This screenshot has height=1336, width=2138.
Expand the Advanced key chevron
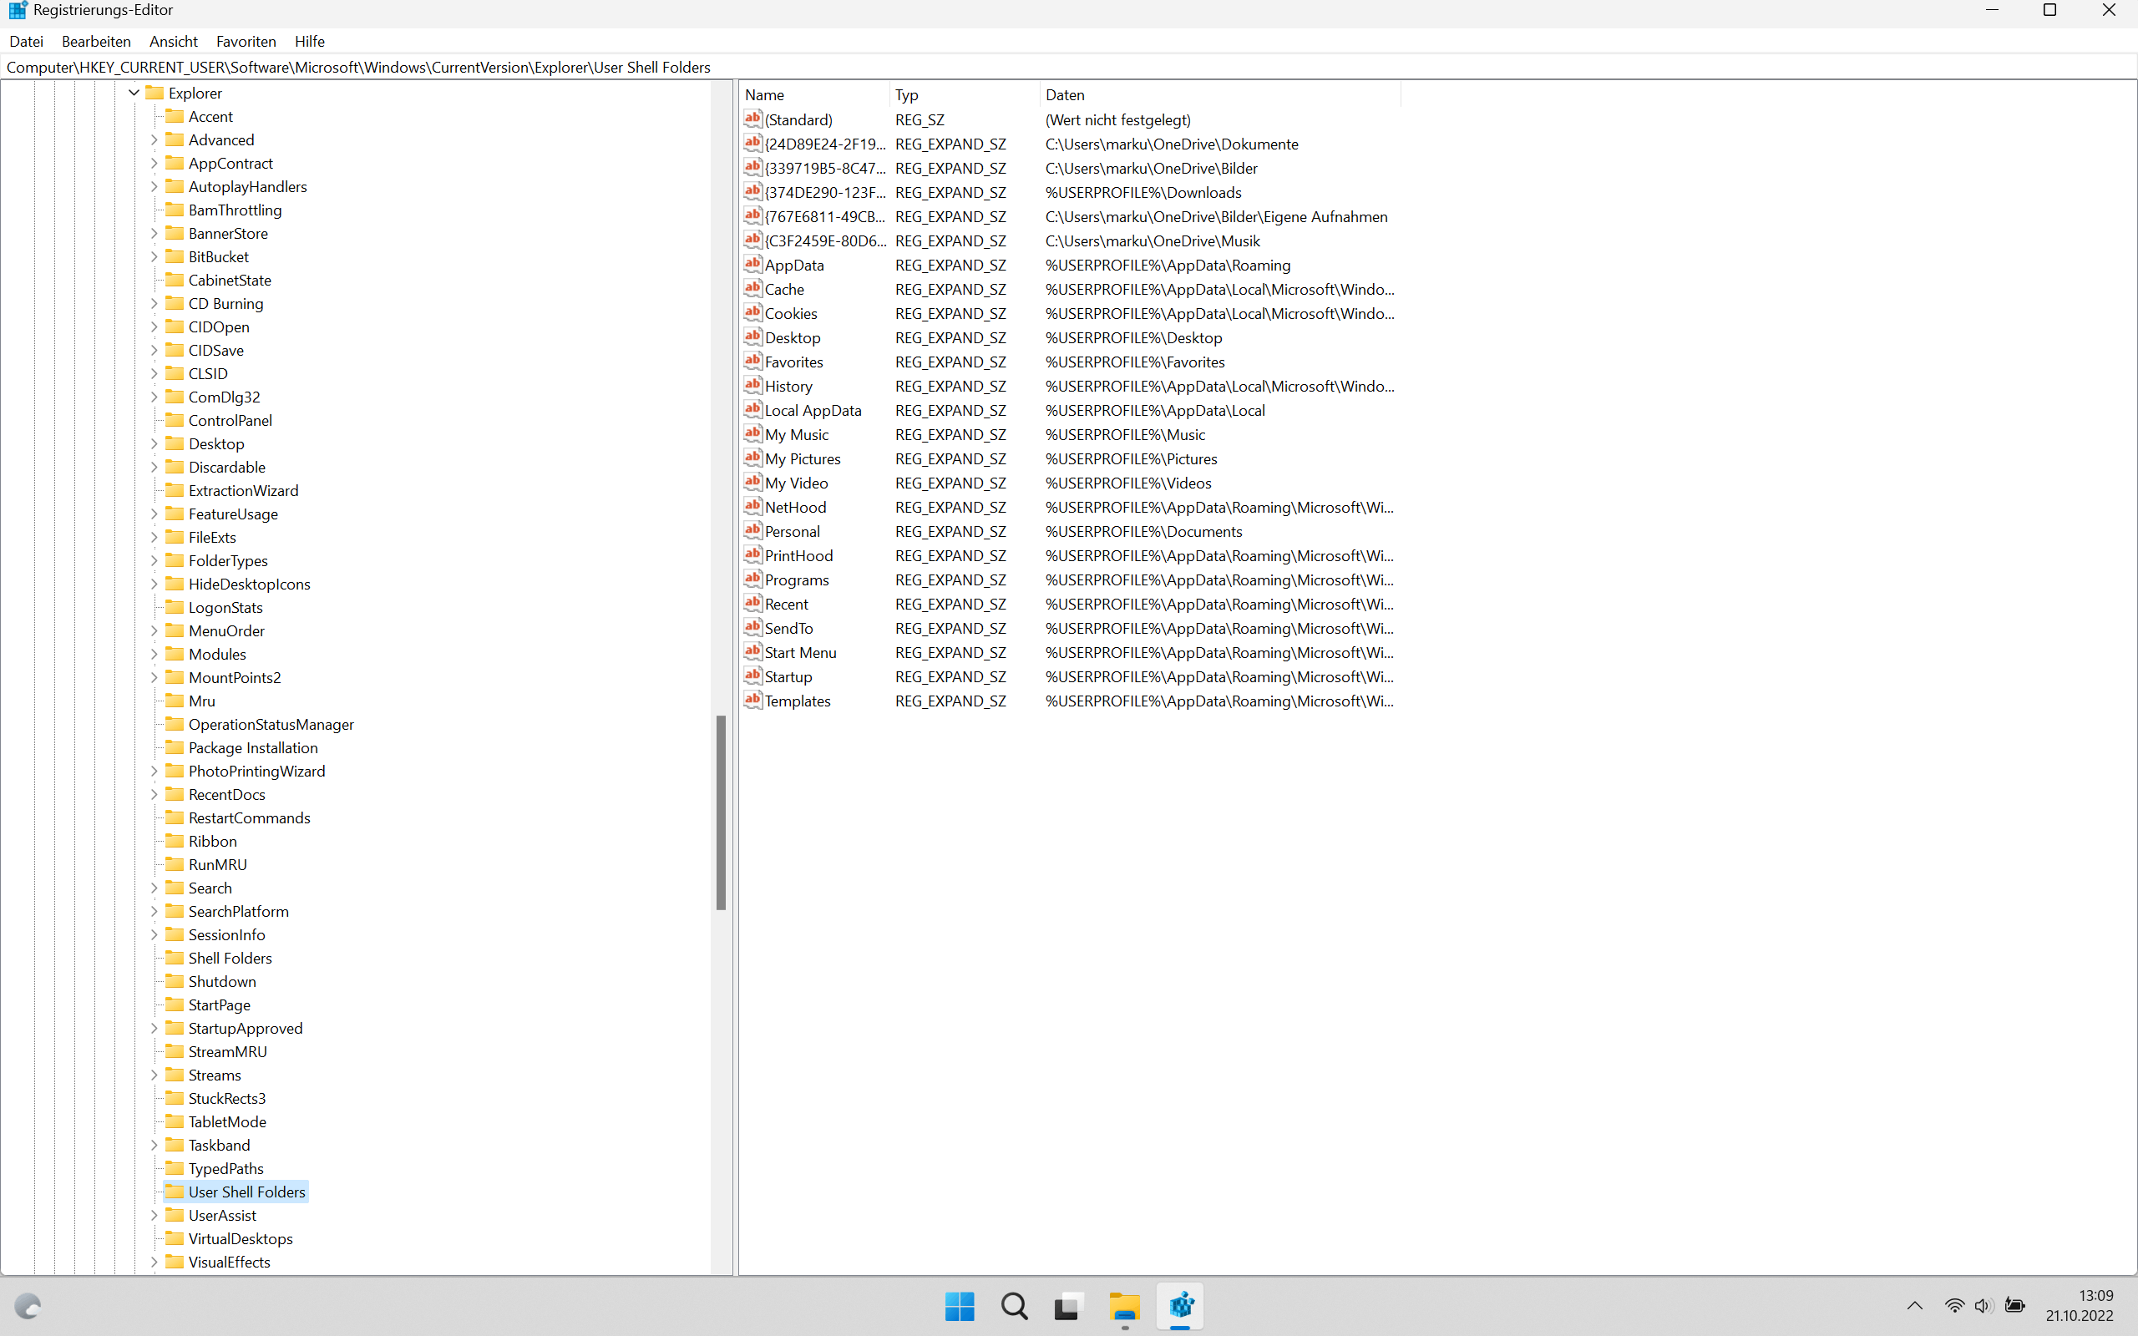tap(155, 139)
